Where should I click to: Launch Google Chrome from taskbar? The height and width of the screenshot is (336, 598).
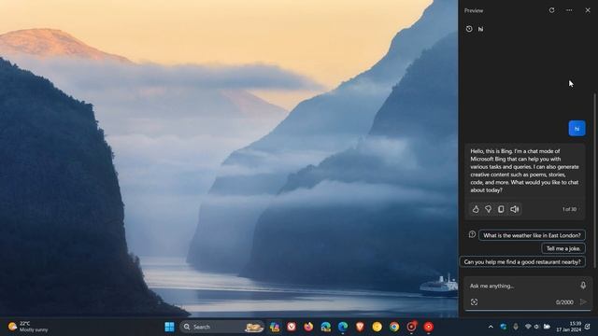coord(394,327)
